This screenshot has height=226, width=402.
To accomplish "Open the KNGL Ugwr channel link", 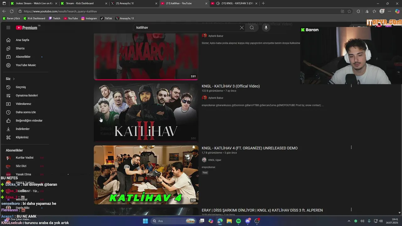I will (215, 160).
